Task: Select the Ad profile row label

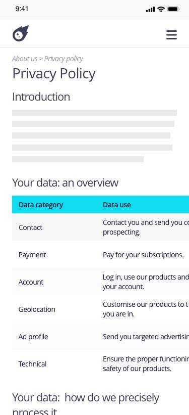Action: click(33, 337)
